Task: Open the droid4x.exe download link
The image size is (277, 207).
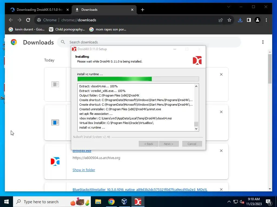Action: coord(82,151)
